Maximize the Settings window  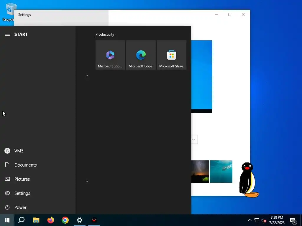pos(230,15)
